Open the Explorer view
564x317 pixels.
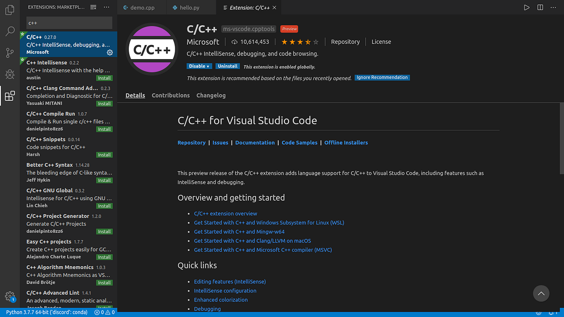click(9, 10)
